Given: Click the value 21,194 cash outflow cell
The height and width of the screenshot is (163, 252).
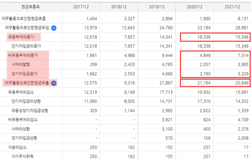Looking at the screenshot, I should point(204,83).
